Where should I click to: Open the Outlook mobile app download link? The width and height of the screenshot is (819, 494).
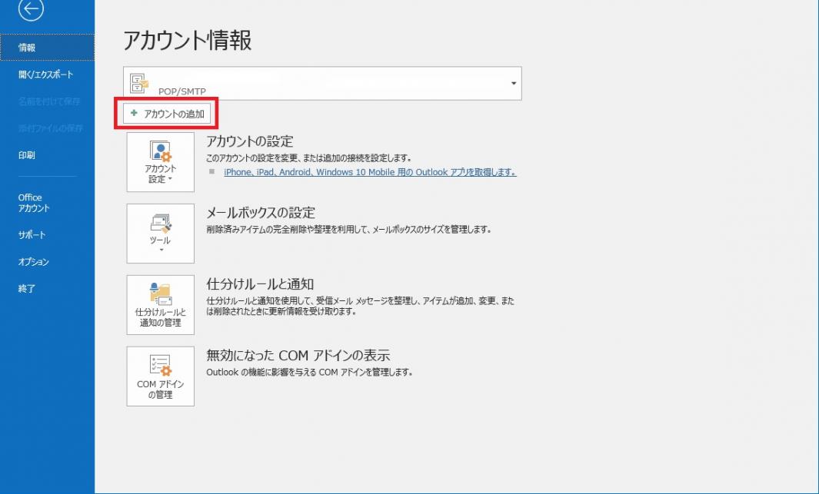tap(370, 173)
